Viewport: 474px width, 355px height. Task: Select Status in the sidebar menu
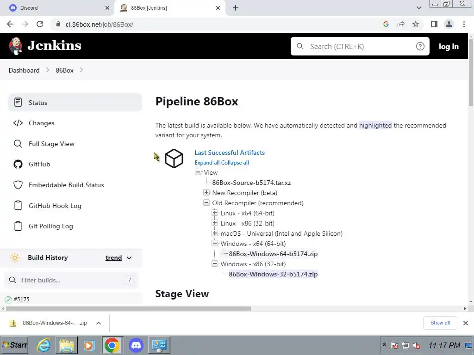pyautogui.click(x=75, y=102)
